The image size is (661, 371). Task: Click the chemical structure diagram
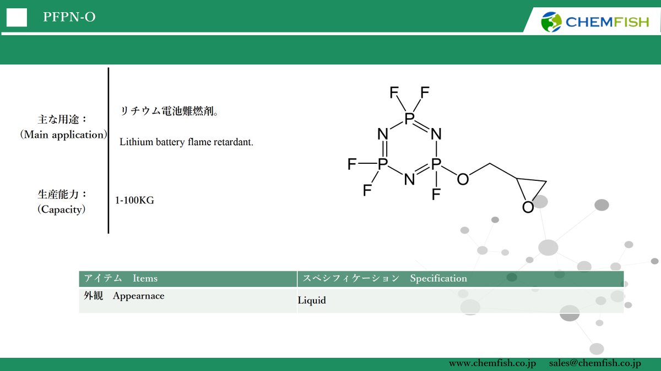447,149
